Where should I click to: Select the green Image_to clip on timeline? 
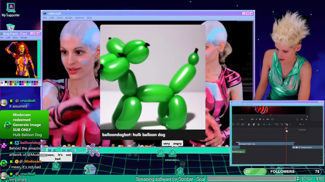(238, 152)
